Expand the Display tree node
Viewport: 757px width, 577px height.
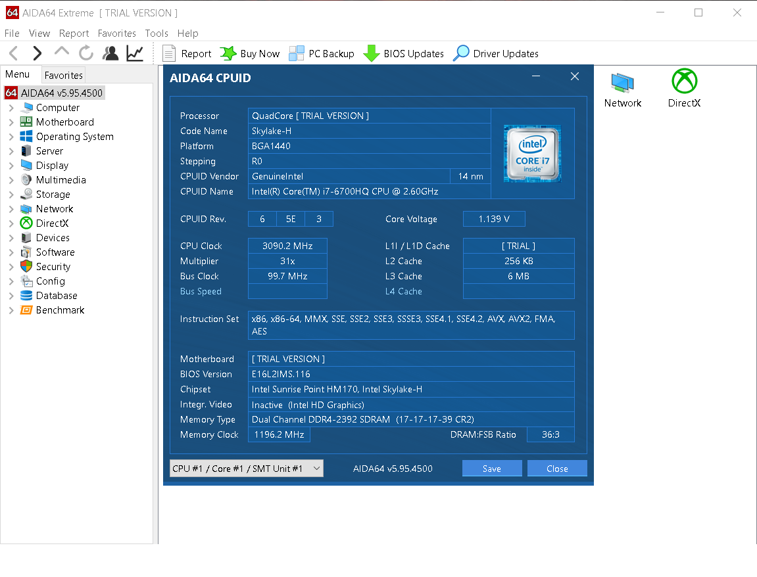coord(11,166)
